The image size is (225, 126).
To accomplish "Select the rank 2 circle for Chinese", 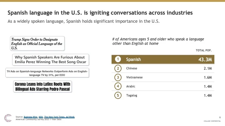I will [118, 68].
